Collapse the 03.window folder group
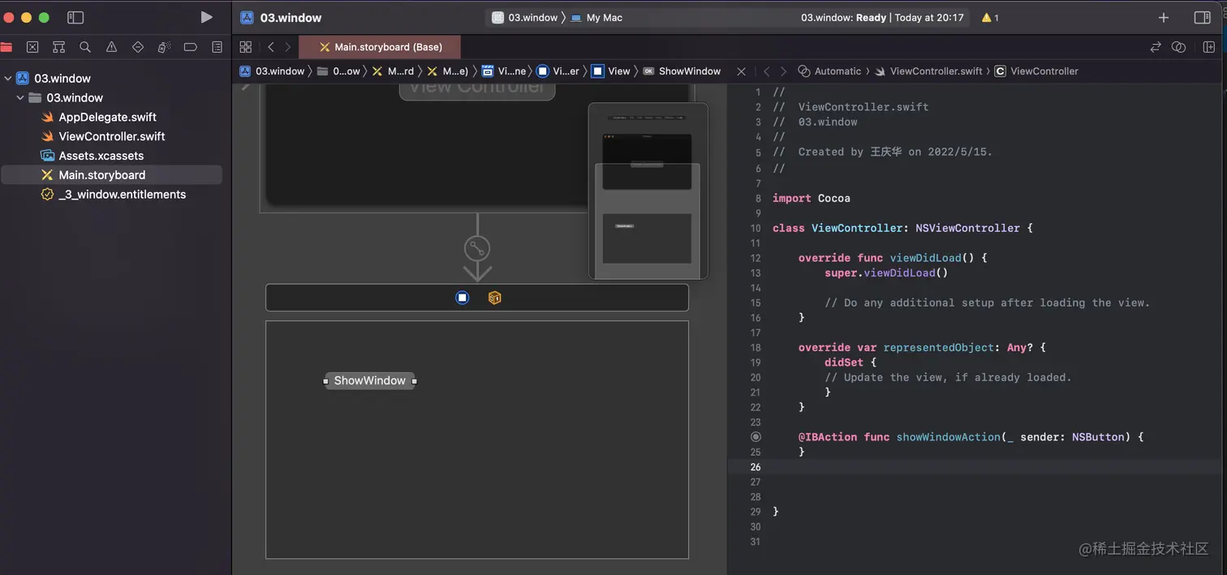The image size is (1227, 575). pos(21,98)
